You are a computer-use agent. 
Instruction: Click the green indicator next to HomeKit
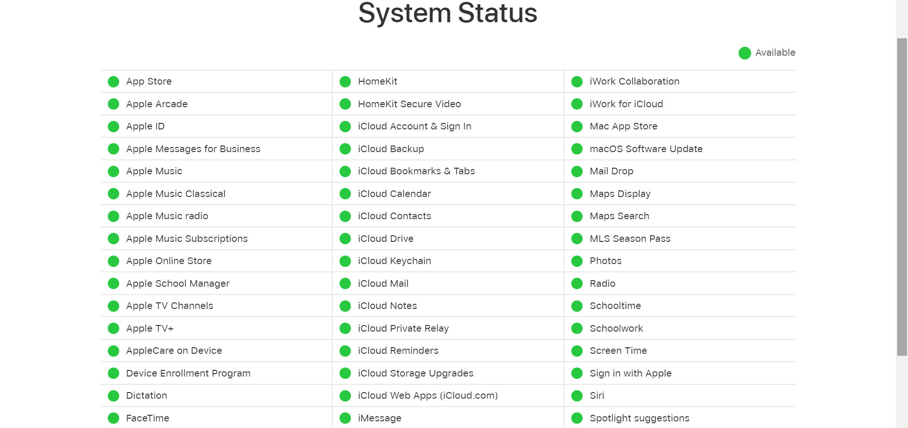345,81
